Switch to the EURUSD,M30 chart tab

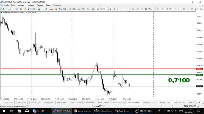pos(104,102)
